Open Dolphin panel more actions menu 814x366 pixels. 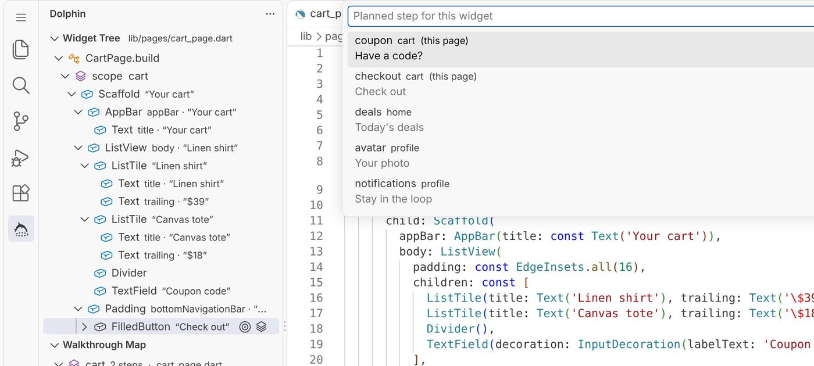click(x=270, y=14)
